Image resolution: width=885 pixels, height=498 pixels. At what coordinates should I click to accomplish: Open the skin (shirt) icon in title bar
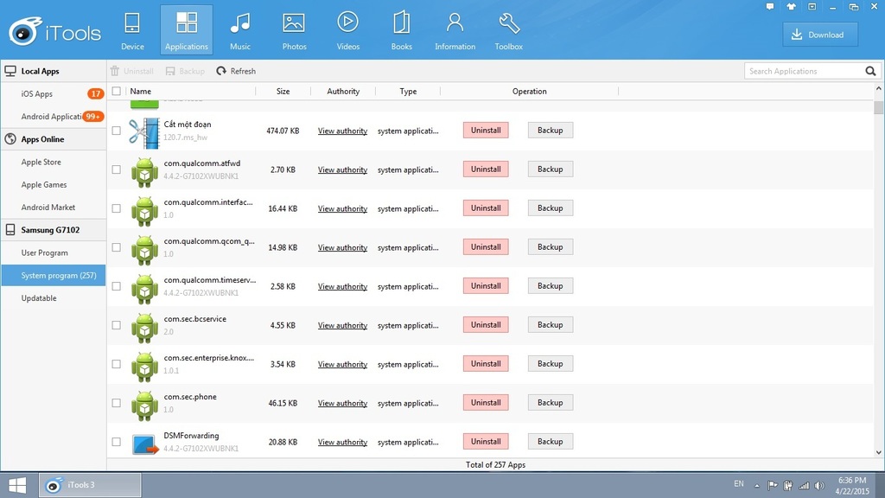(791, 7)
